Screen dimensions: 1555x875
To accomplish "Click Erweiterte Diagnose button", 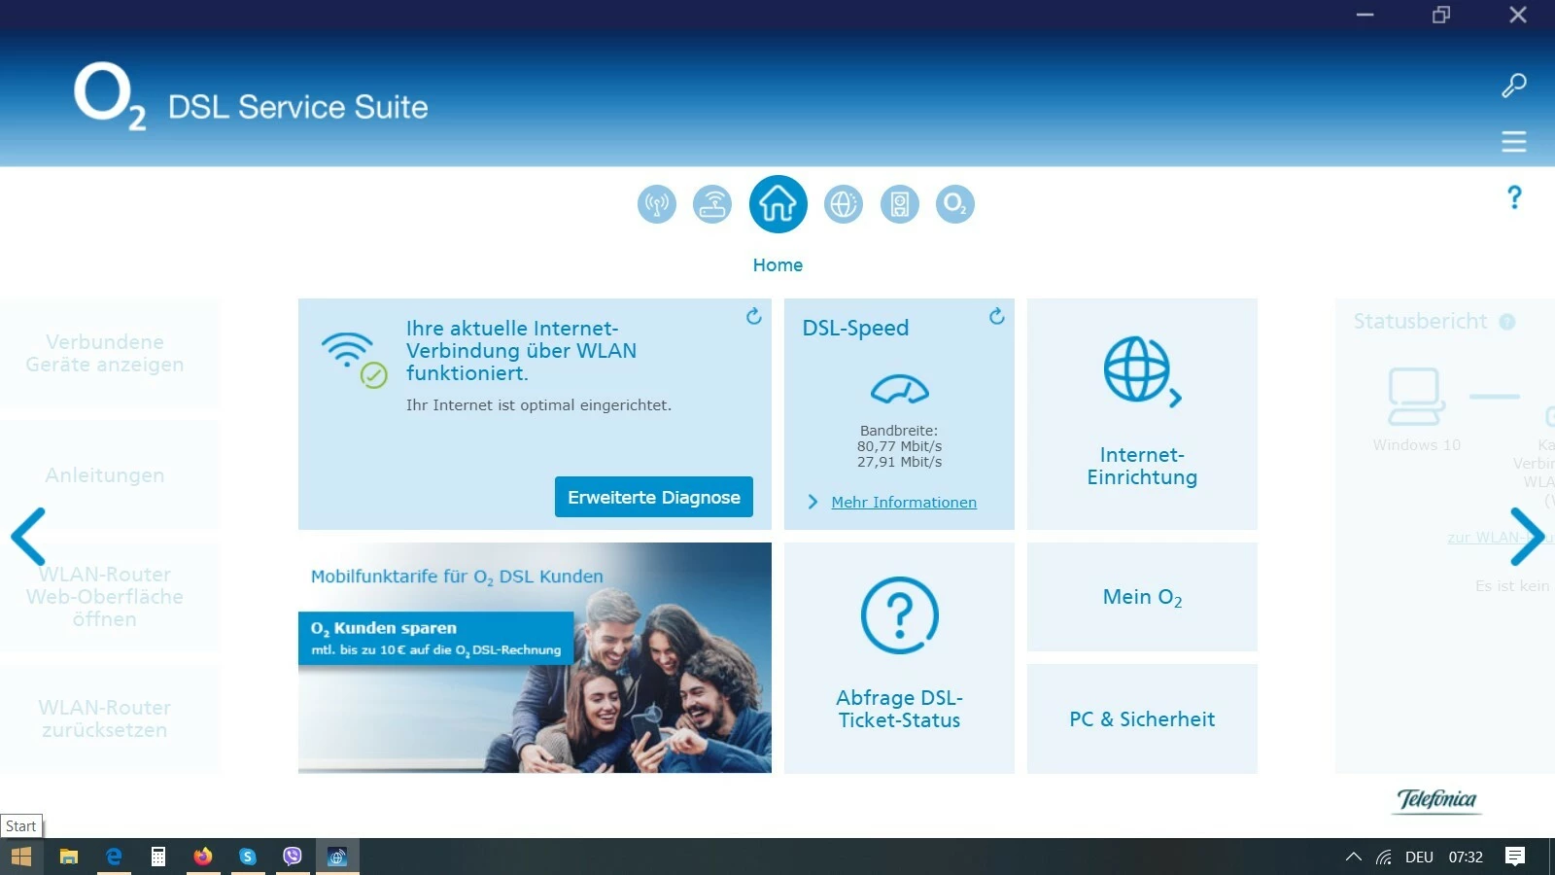I will click(x=654, y=497).
